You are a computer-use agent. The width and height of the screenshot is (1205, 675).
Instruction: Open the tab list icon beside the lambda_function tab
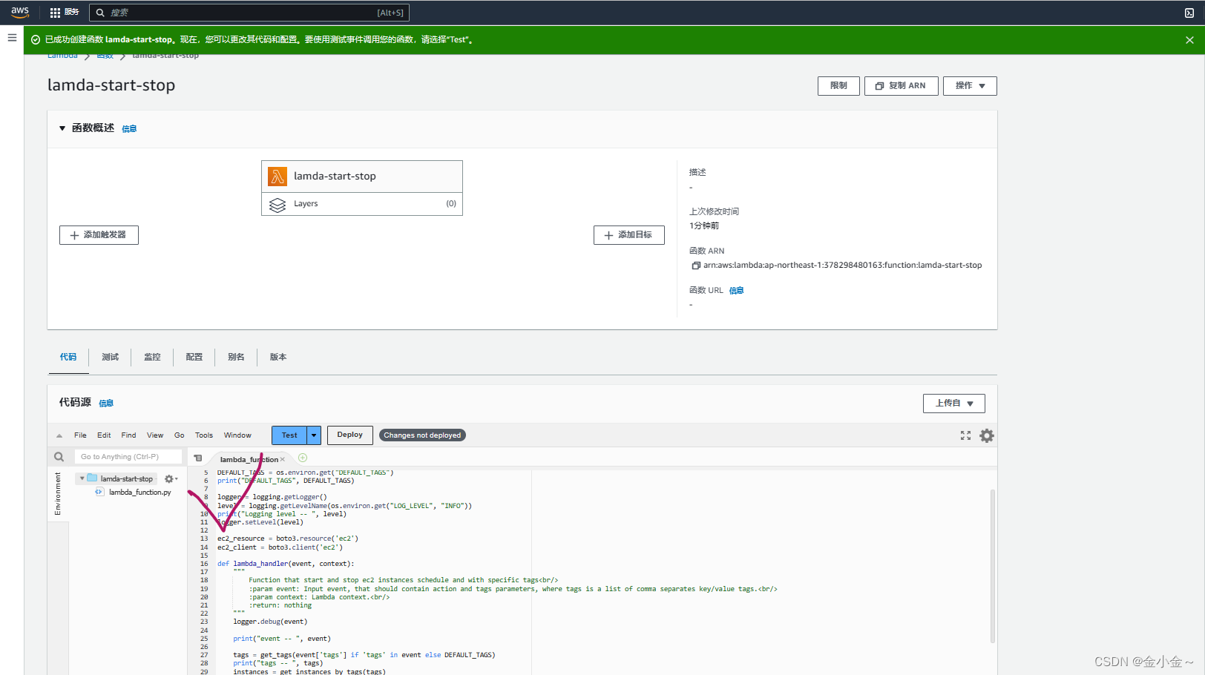click(x=198, y=458)
